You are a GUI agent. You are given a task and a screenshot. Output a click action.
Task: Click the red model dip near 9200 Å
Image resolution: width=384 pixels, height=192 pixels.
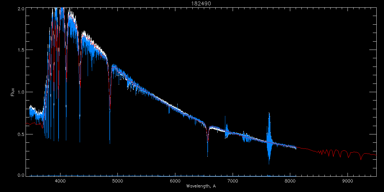pyautogui.click(x=361, y=158)
